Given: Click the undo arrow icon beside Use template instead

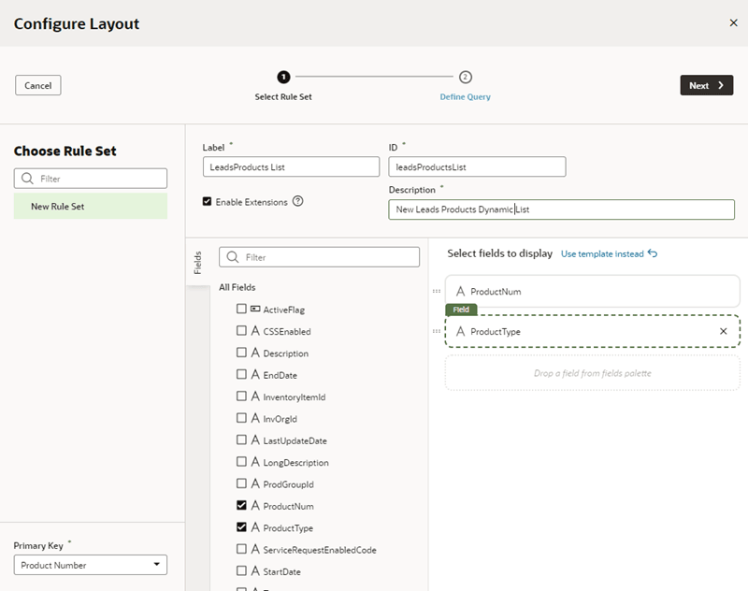Looking at the screenshot, I should click(653, 253).
